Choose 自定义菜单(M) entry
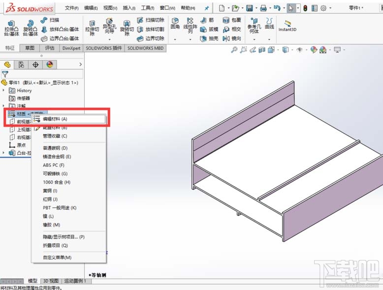Image resolution: width=383 pixels, height=290 pixels. (x=69, y=258)
